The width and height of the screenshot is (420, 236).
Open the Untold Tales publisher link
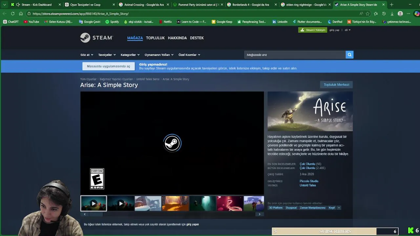pyautogui.click(x=307, y=185)
